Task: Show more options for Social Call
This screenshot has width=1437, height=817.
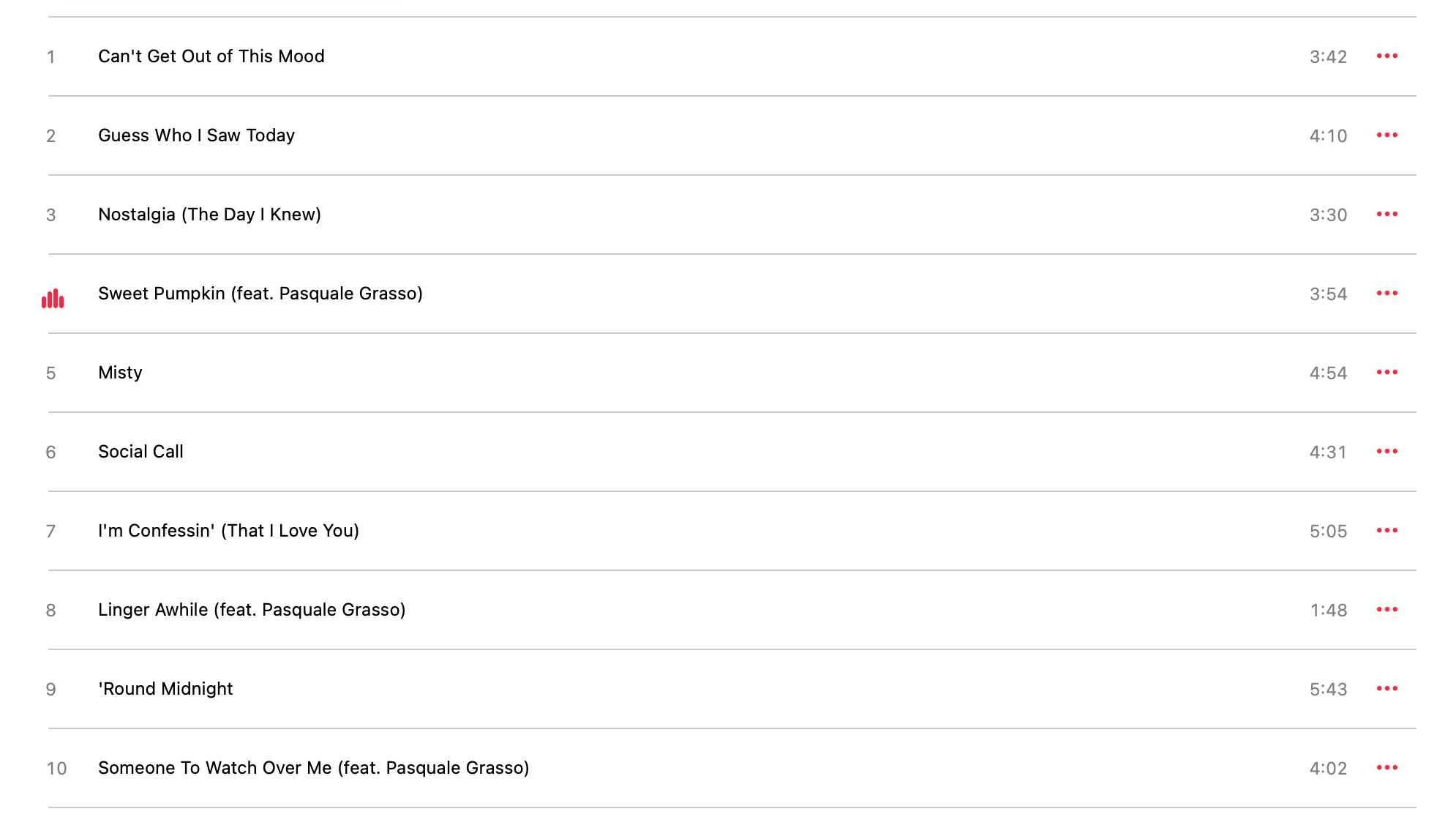Action: click(1387, 452)
